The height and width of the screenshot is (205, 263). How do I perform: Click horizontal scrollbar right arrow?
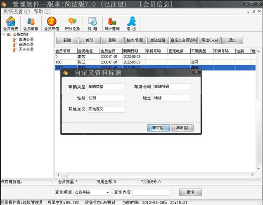click(252, 175)
